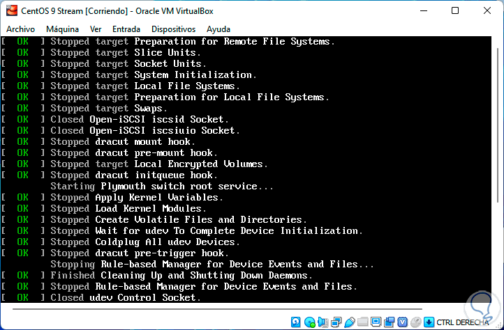This screenshot has width=504, height=330.
Task: Click 'Stopped Coldplug All udev Devices.' line
Action: click(145, 242)
